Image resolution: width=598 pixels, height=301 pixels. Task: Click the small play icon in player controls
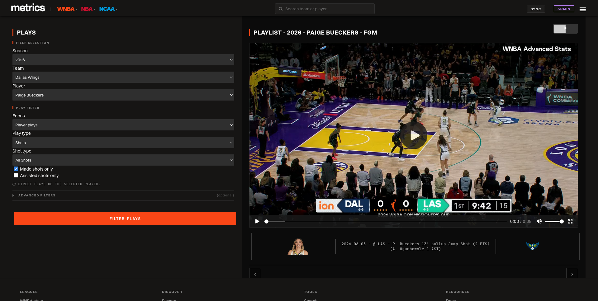(257, 221)
